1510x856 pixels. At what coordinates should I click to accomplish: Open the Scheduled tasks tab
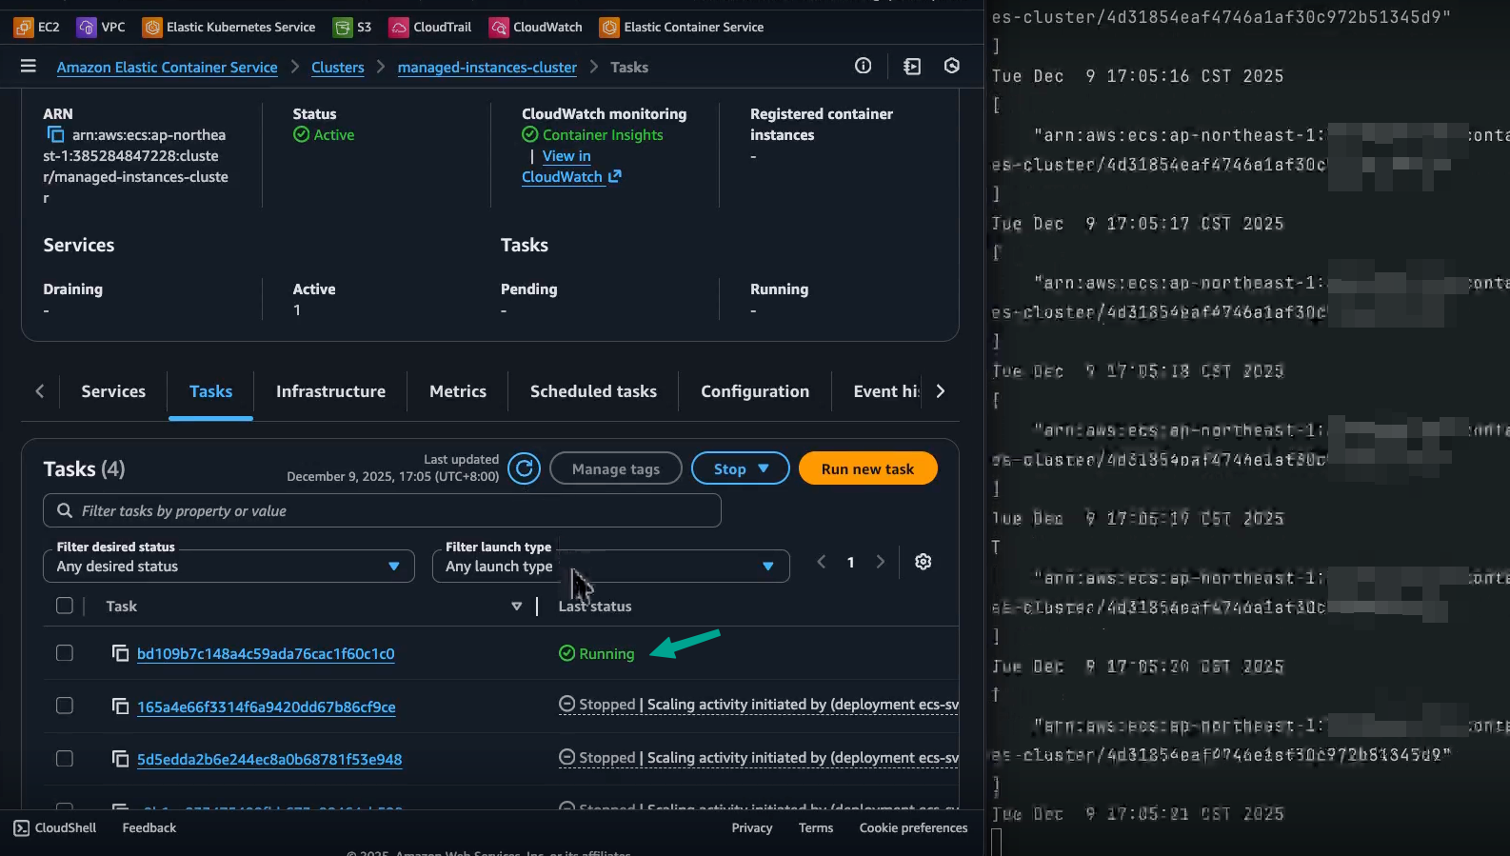pyautogui.click(x=593, y=391)
